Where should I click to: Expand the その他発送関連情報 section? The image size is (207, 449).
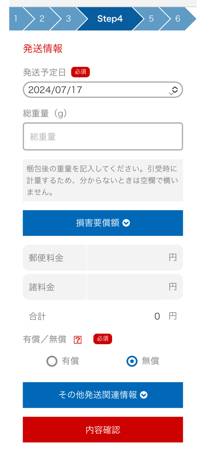point(103,395)
